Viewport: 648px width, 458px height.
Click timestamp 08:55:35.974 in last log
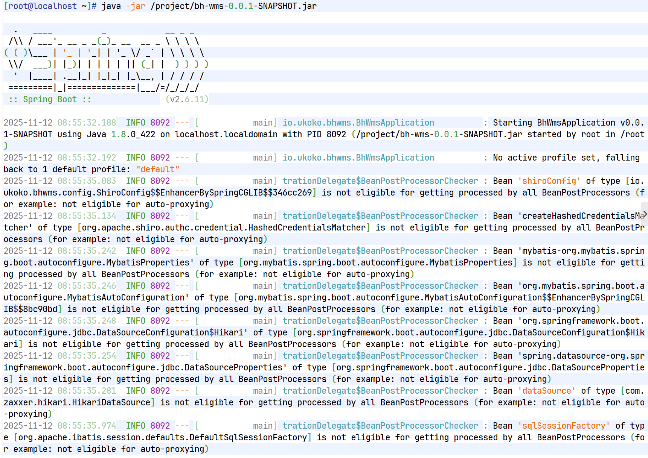click(87, 426)
